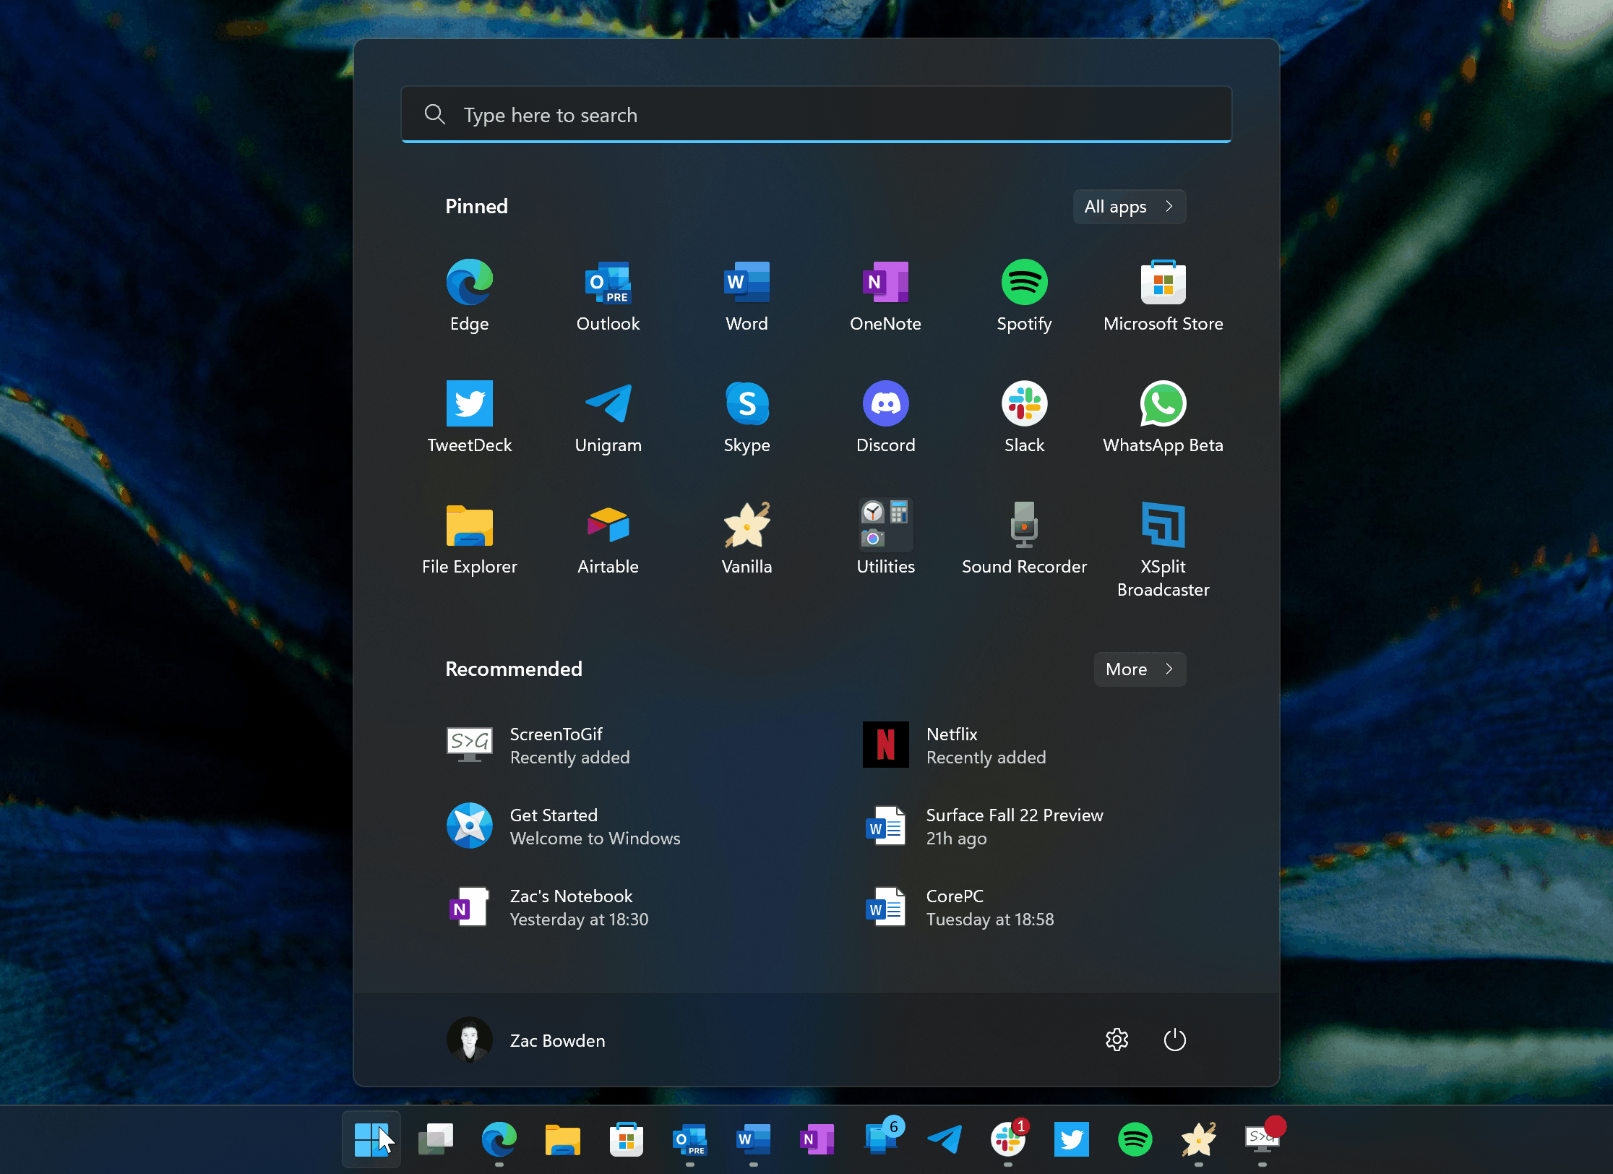Open Zac Bowden account menu
The width and height of the screenshot is (1613, 1174).
coord(528,1040)
